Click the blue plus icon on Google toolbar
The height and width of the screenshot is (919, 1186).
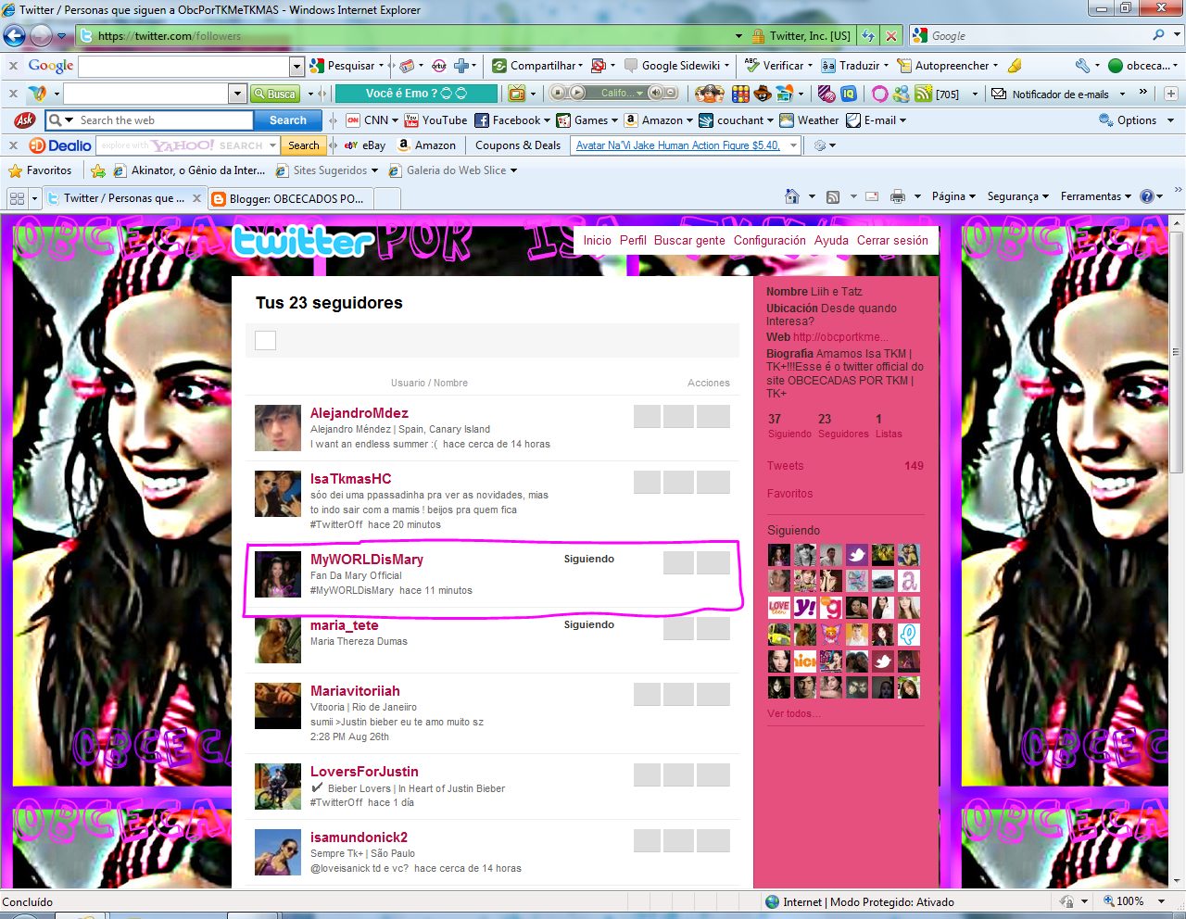click(x=461, y=66)
